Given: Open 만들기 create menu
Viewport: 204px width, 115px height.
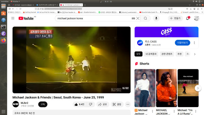Looking at the screenshot, I should [x=175, y=18].
